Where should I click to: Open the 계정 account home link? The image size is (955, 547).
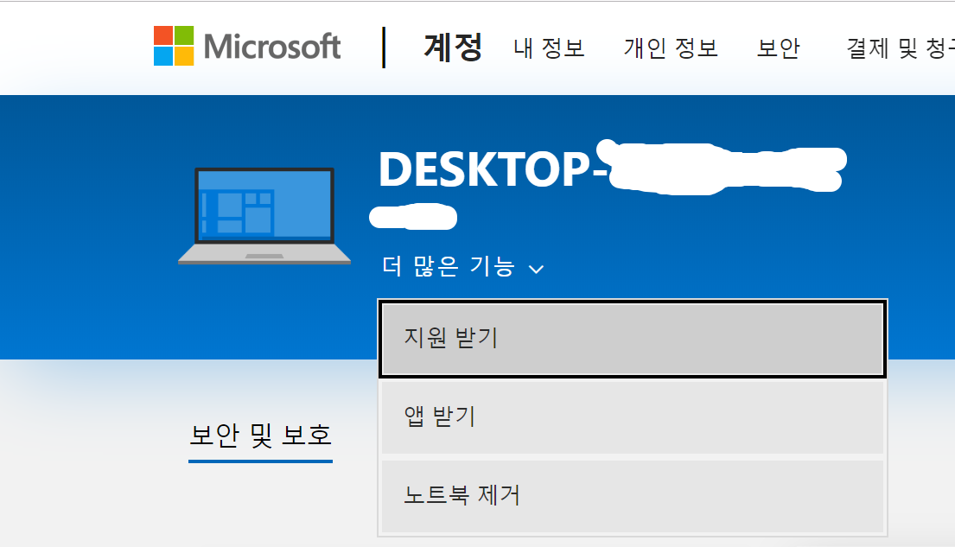(x=453, y=48)
